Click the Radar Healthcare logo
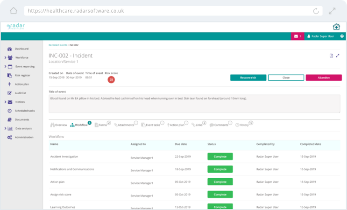Image resolution: width=347 pixels, height=210 pixels. pos(15,26)
